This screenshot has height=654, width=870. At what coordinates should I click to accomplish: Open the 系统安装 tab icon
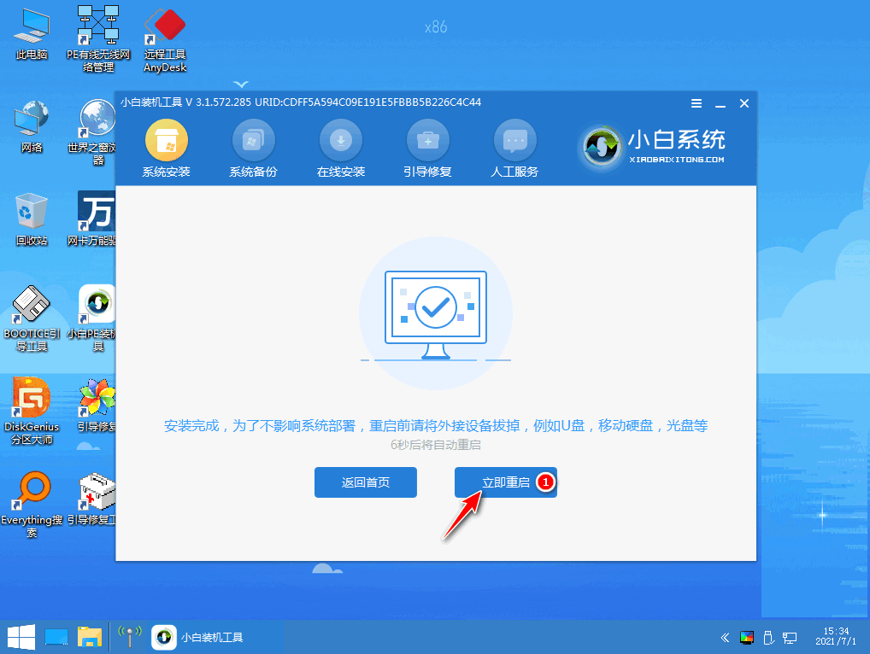[167, 141]
